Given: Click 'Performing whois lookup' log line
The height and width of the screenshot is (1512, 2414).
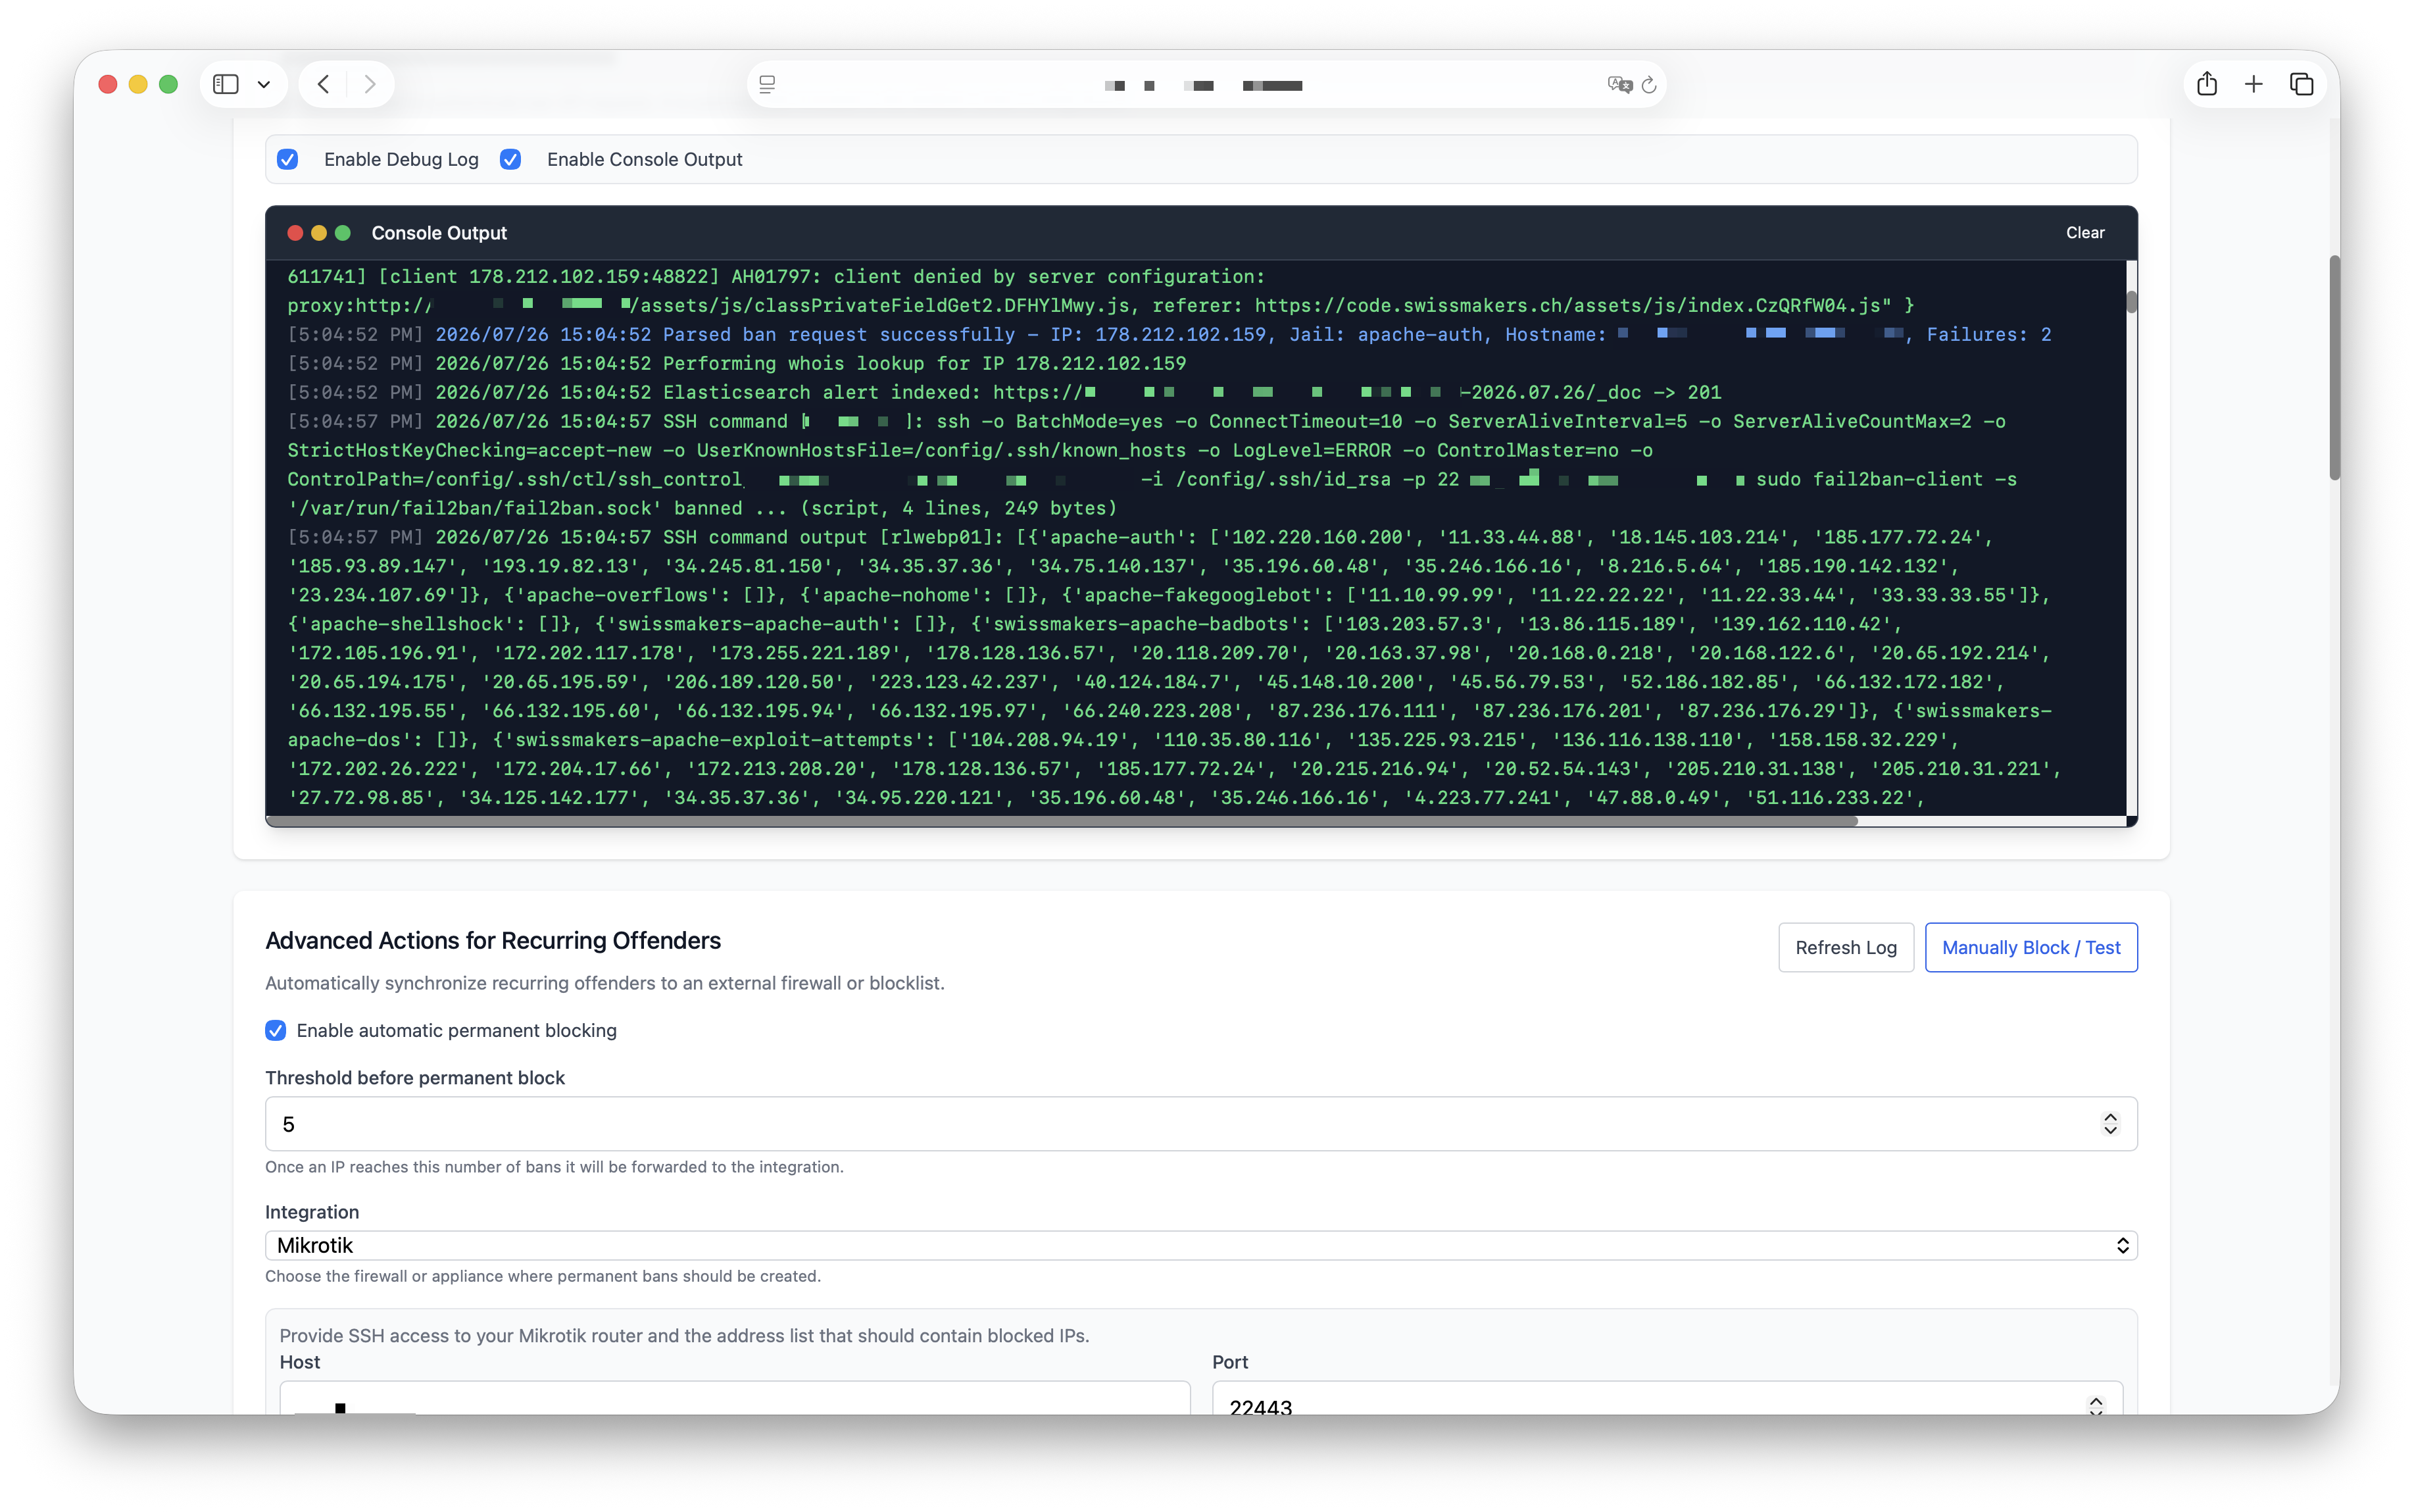Looking at the screenshot, I should [x=737, y=363].
